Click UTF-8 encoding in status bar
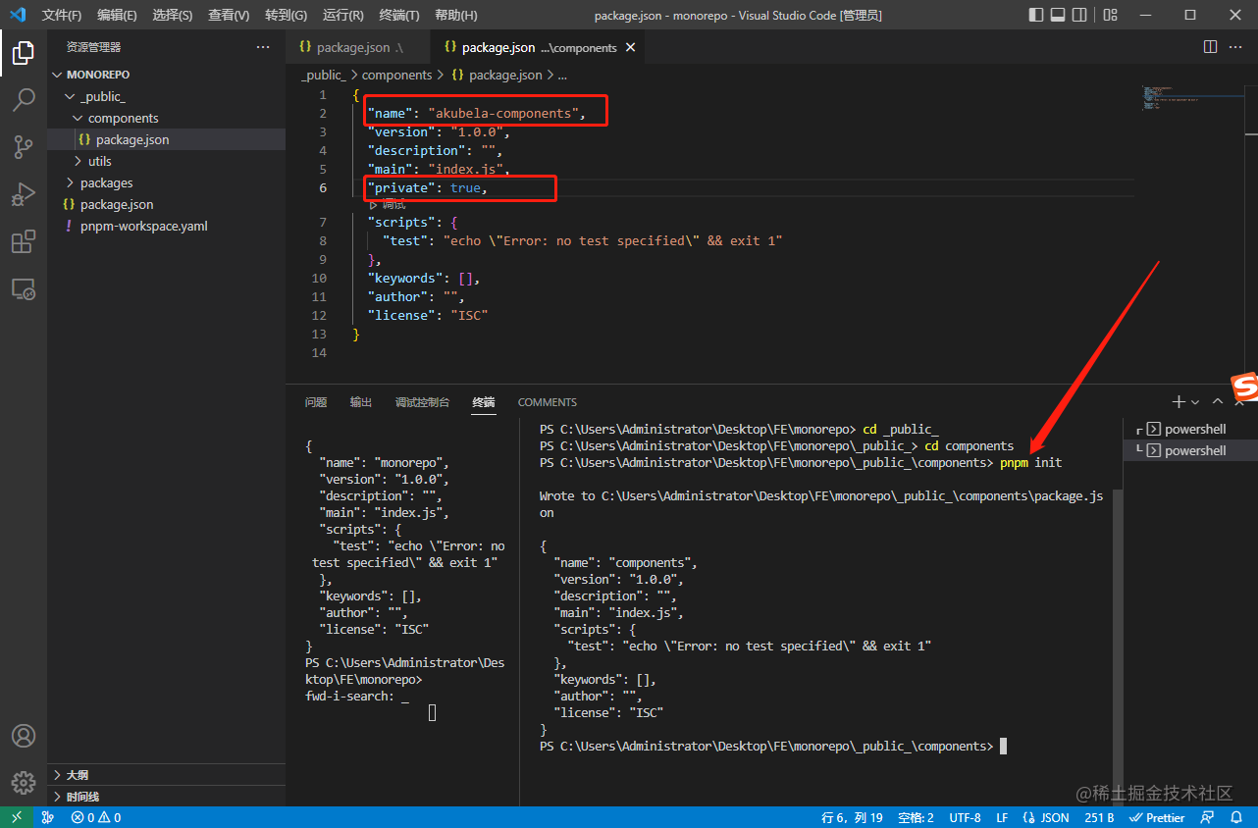1258x828 pixels. click(x=964, y=817)
